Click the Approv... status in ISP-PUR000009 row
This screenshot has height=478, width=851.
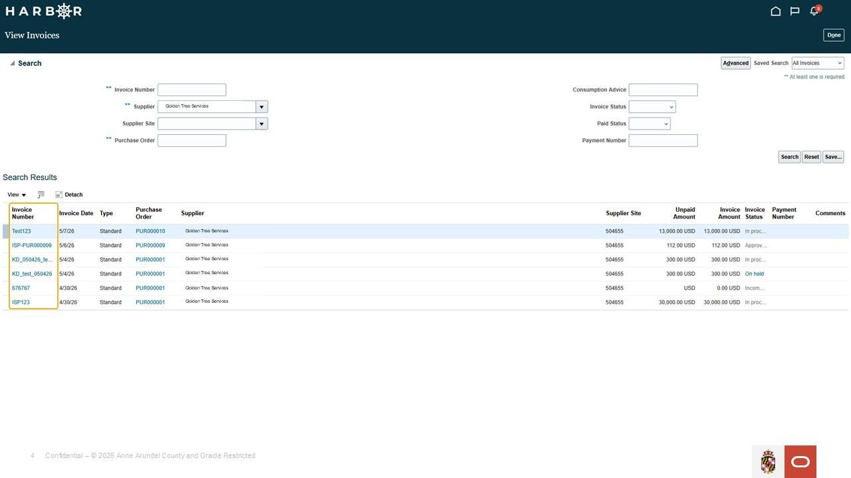click(756, 246)
